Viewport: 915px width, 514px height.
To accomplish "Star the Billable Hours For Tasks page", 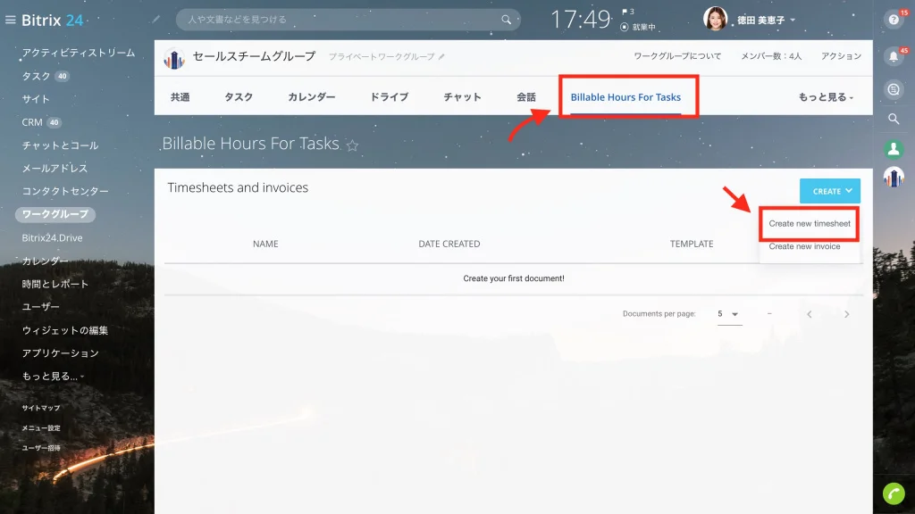I will [x=352, y=145].
